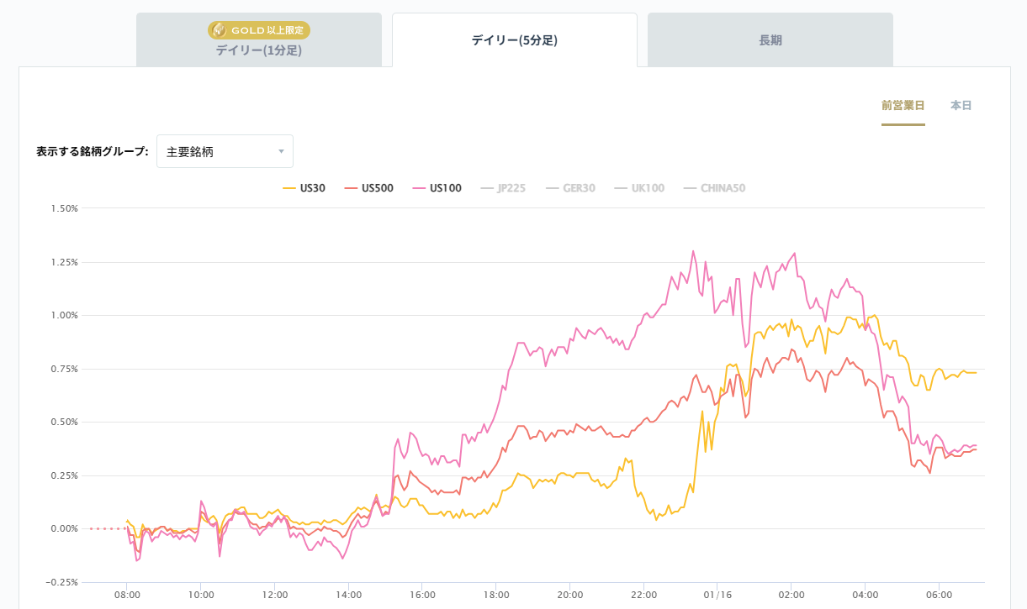This screenshot has height=609, width=1027.
Task: Enable UK100 in the chart legend
Action: 639,188
